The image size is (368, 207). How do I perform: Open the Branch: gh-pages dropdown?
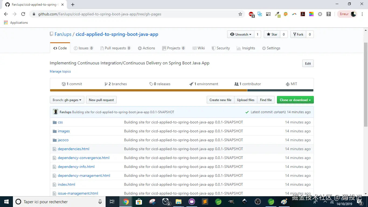pyautogui.click(x=67, y=100)
